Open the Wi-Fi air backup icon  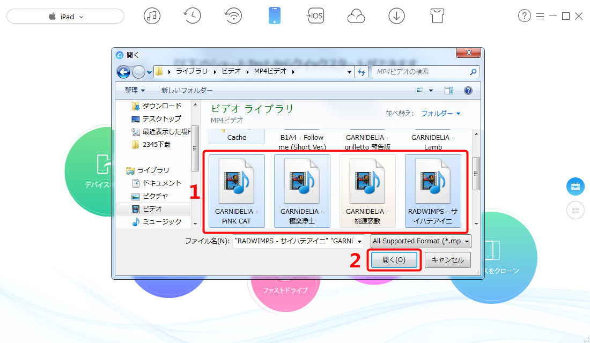coord(233,16)
